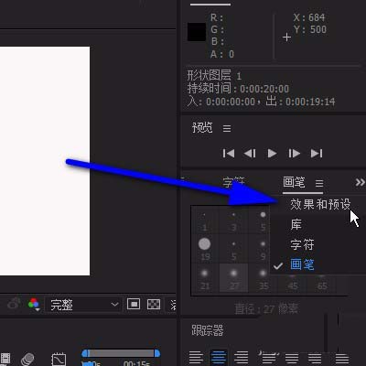Click the black color swatch in Info panel
The width and height of the screenshot is (366, 366).
tap(197, 32)
